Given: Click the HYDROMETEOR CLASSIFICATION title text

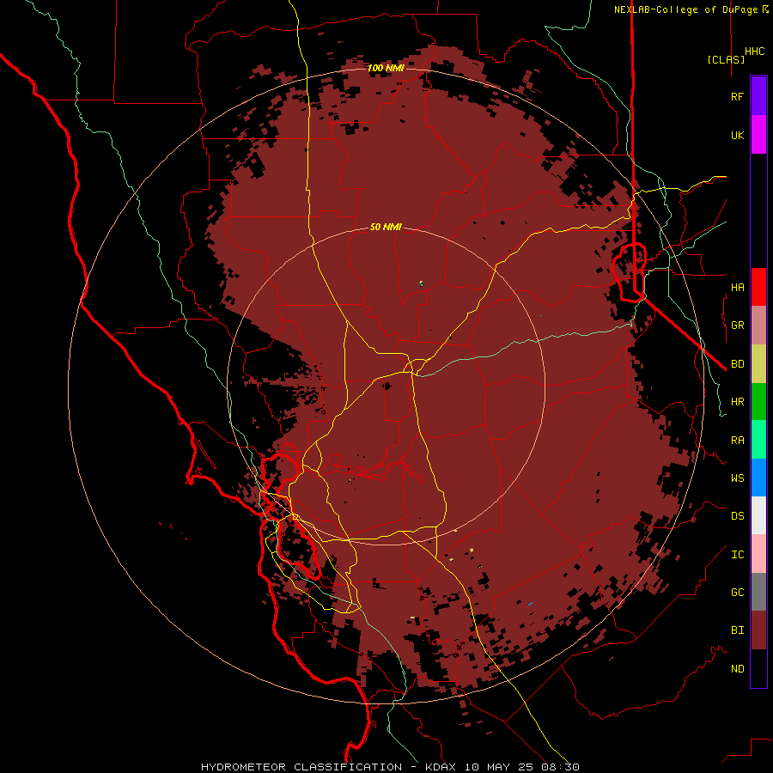Looking at the screenshot, I should tap(301, 767).
